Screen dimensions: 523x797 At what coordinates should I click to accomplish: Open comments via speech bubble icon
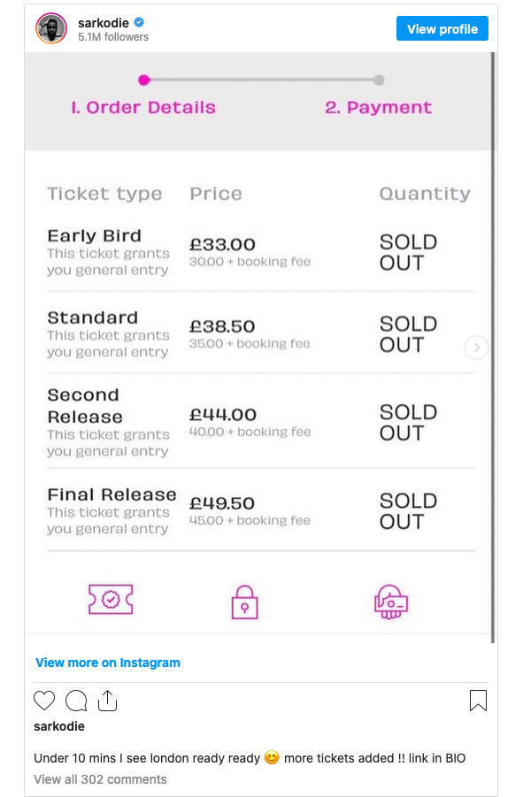(76, 701)
